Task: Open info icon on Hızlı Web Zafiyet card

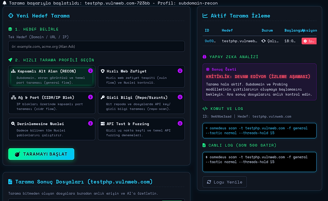Action: (180, 71)
